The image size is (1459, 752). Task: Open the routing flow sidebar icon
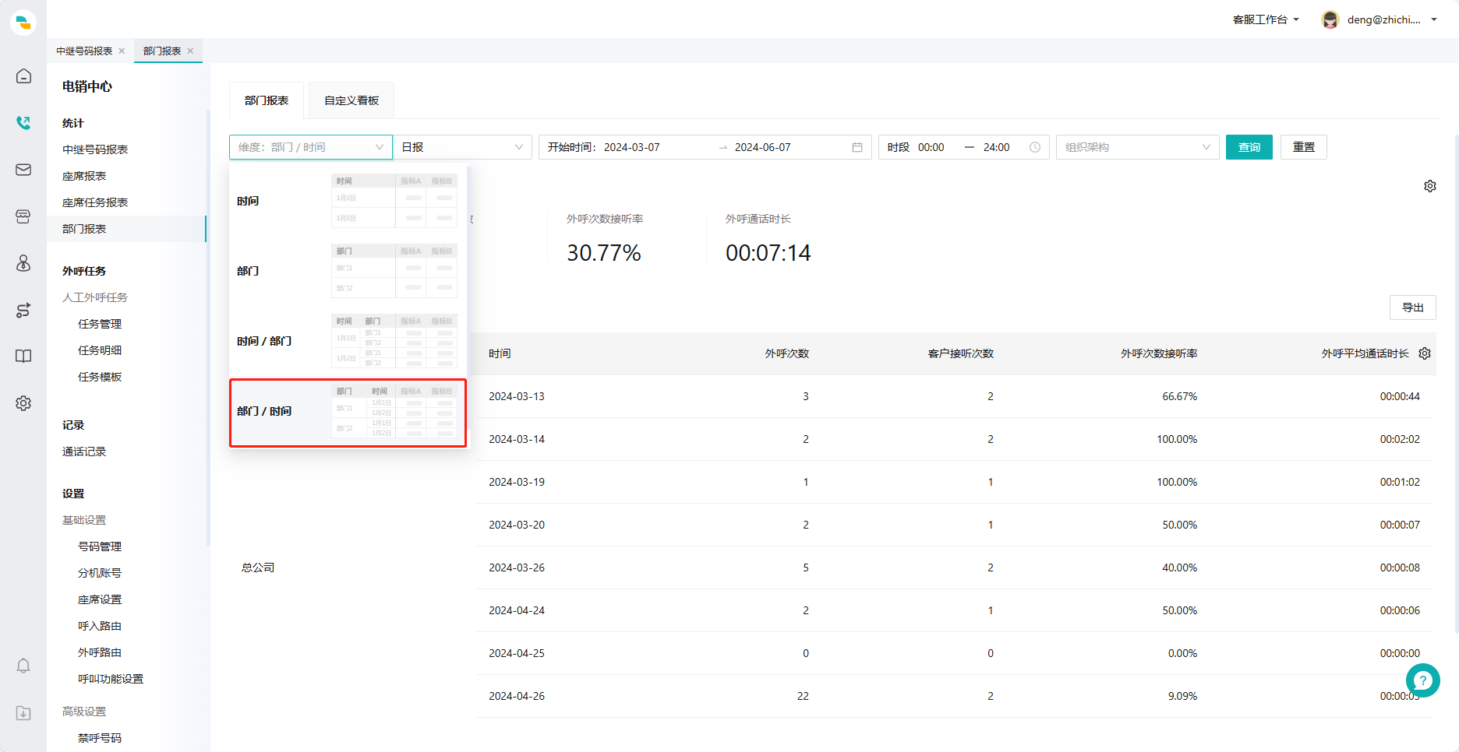pyautogui.click(x=23, y=310)
